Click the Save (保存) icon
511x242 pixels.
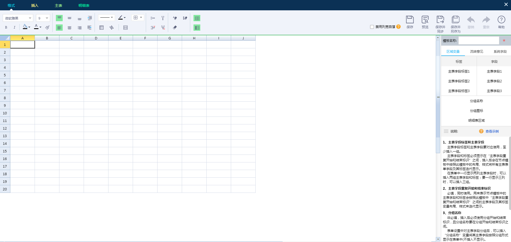pos(410,20)
